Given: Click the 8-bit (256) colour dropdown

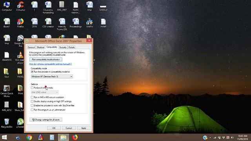Looking at the screenshot, I should [44, 92].
